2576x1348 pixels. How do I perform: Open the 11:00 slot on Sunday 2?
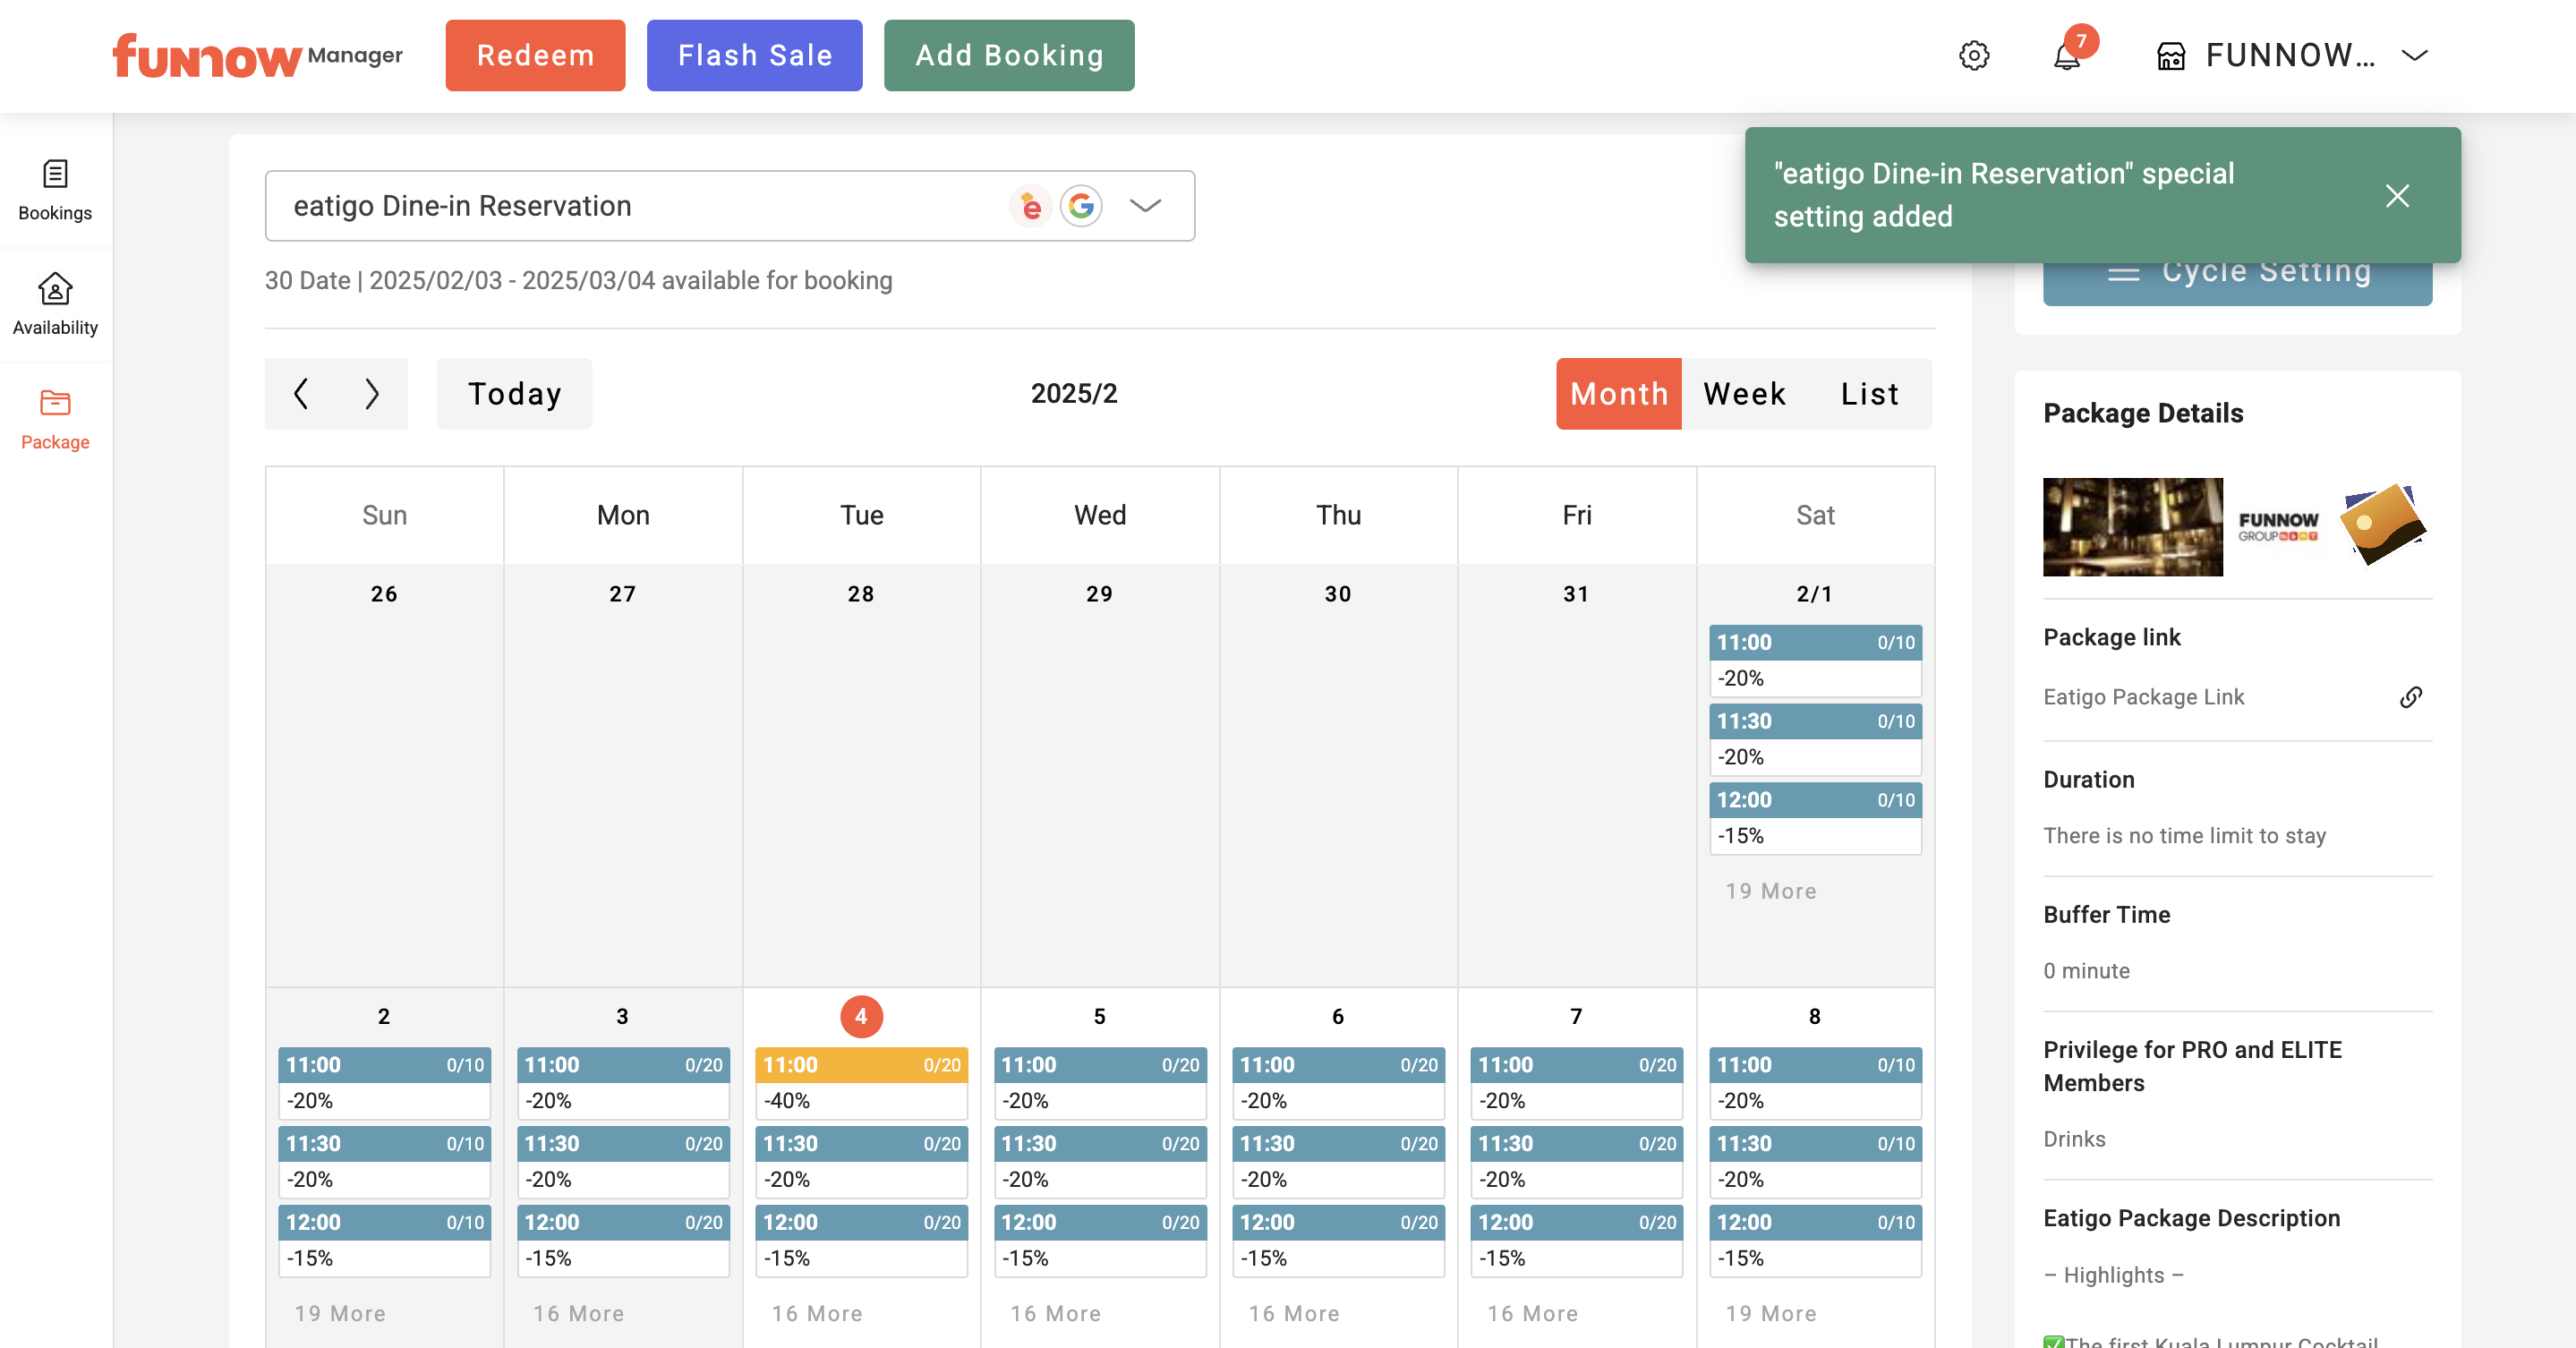[x=384, y=1083]
